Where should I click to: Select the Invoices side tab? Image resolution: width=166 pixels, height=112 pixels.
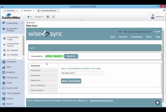tap(43, 66)
